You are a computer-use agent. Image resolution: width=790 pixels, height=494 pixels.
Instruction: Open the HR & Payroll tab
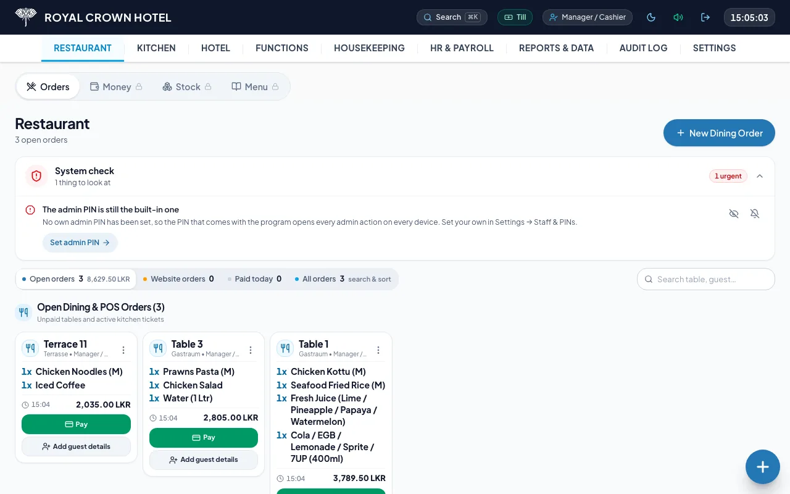(462, 48)
